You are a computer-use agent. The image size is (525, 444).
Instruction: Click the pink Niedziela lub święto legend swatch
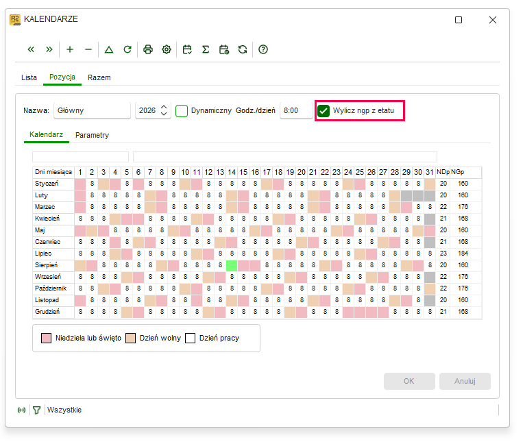(x=46, y=338)
